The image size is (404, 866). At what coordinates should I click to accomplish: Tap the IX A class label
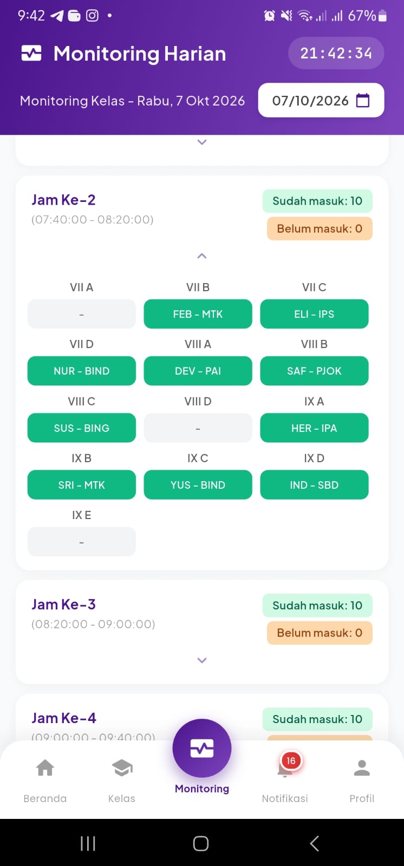click(x=314, y=401)
